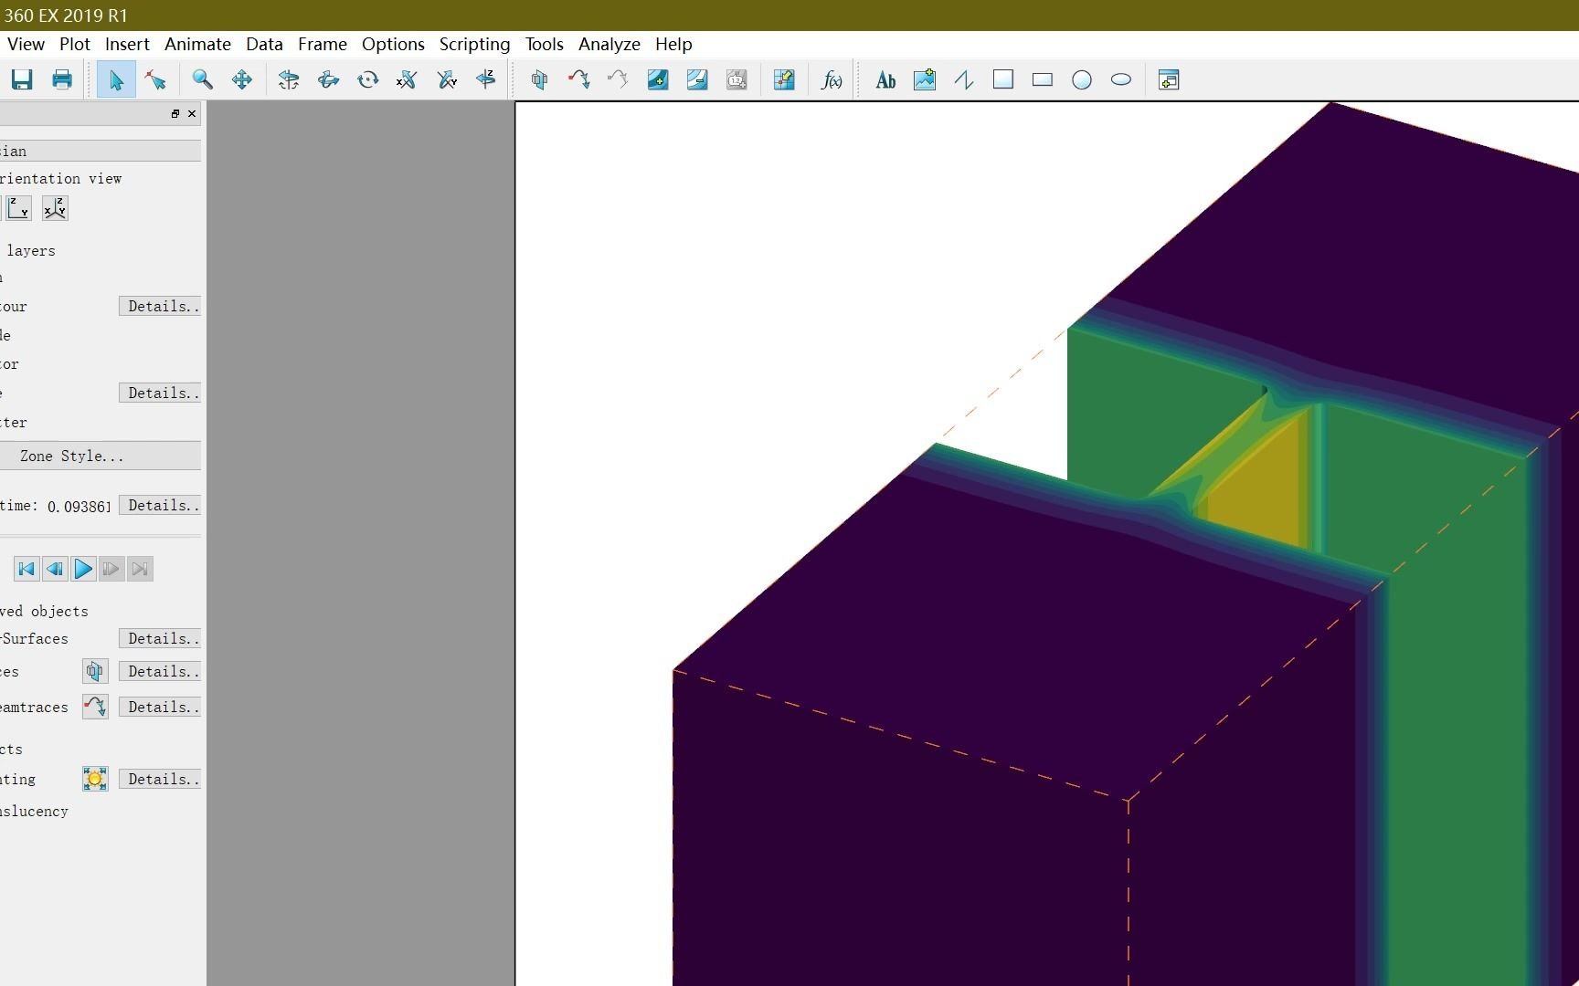Select the add streamtrace tool in toolbar
The image size is (1579, 986).
click(x=578, y=80)
